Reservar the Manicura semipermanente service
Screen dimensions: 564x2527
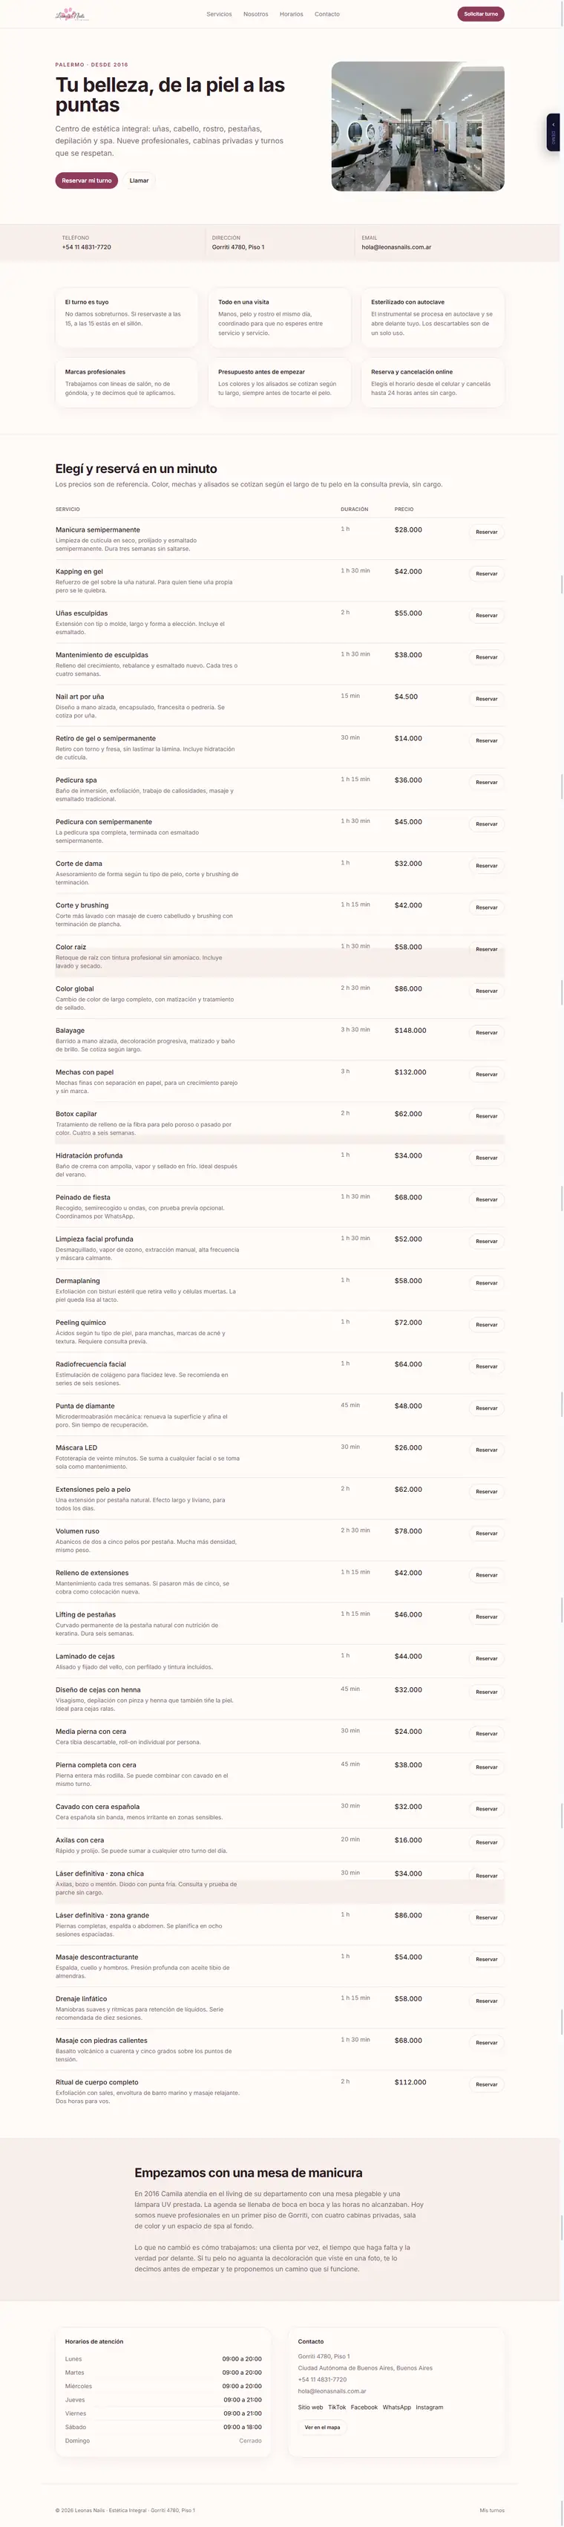(487, 532)
